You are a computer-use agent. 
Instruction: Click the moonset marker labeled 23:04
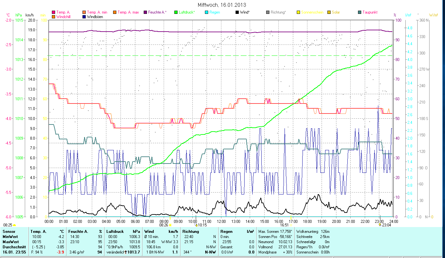pos(380,225)
